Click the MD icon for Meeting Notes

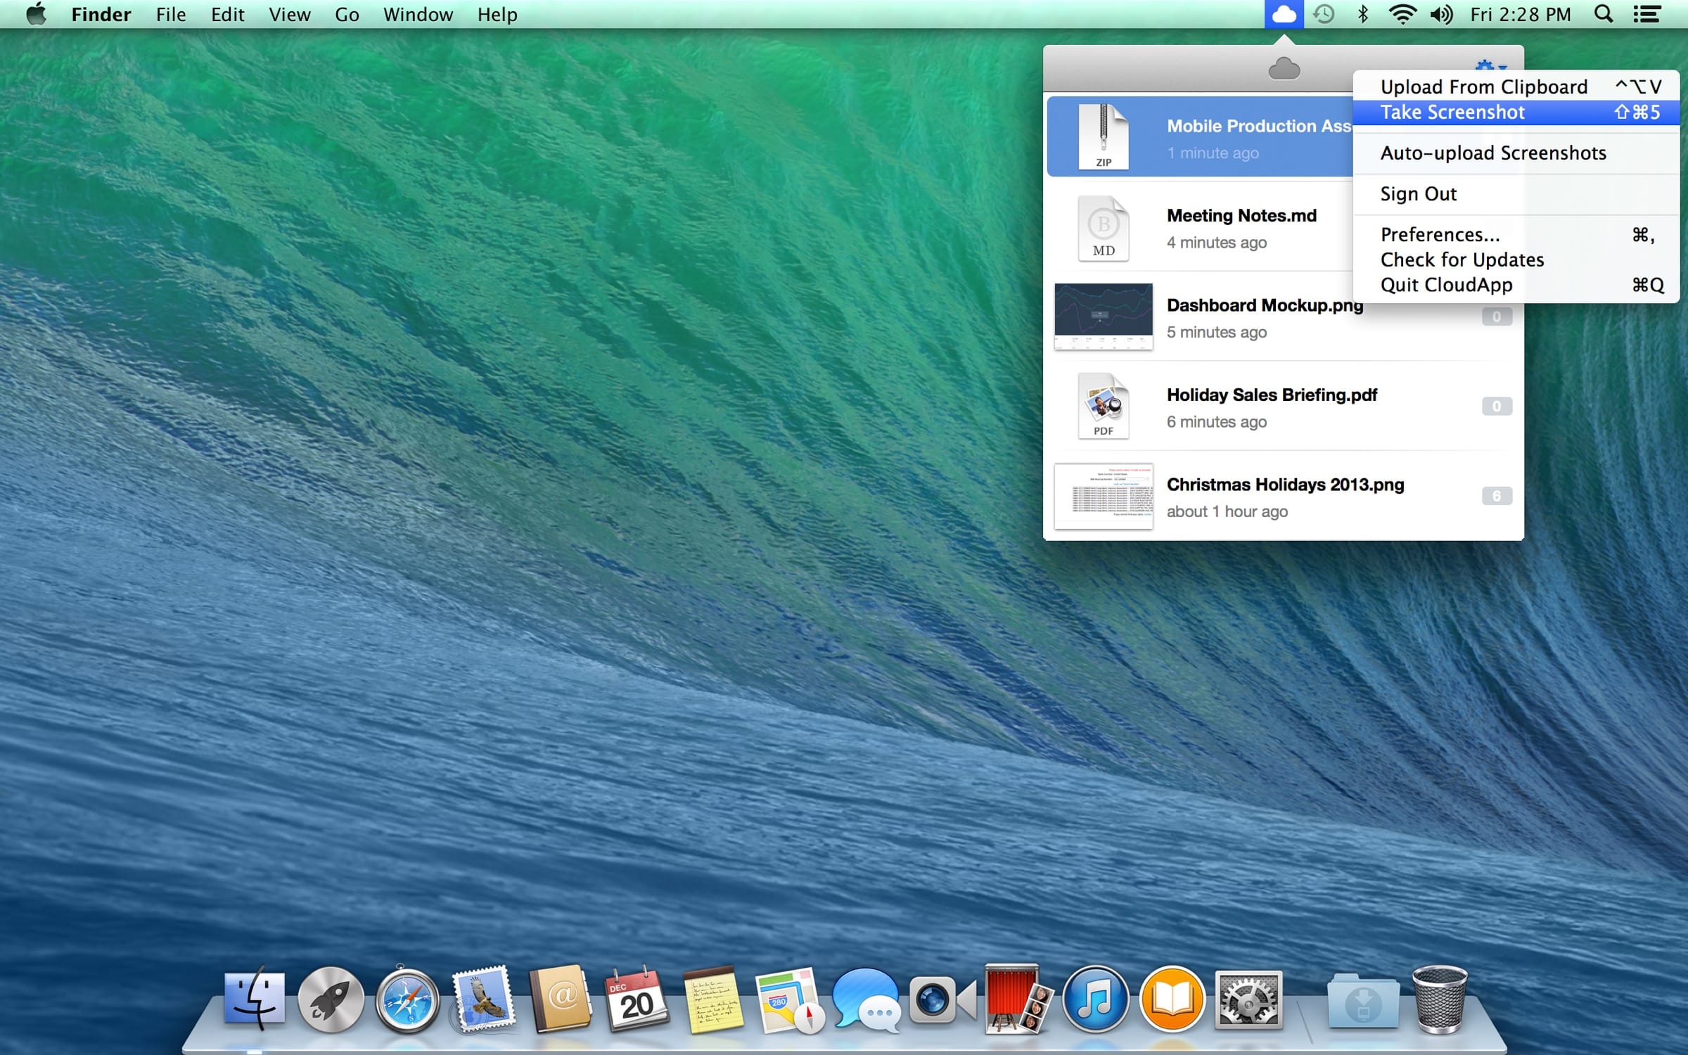pos(1103,227)
